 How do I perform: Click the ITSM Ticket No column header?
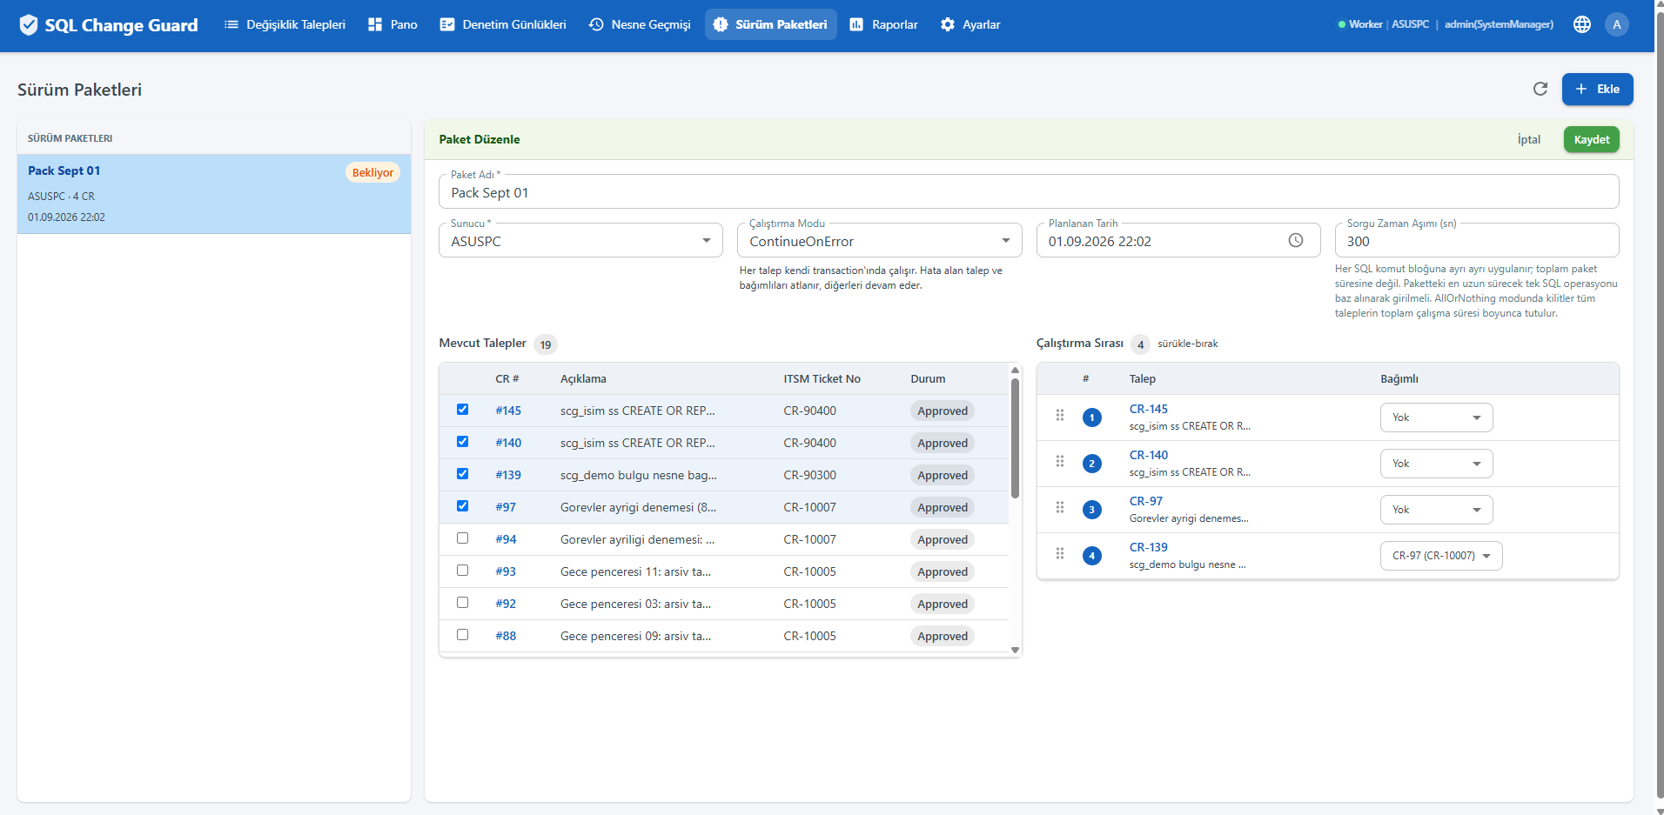pyautogui.click(x=822, y=378)
